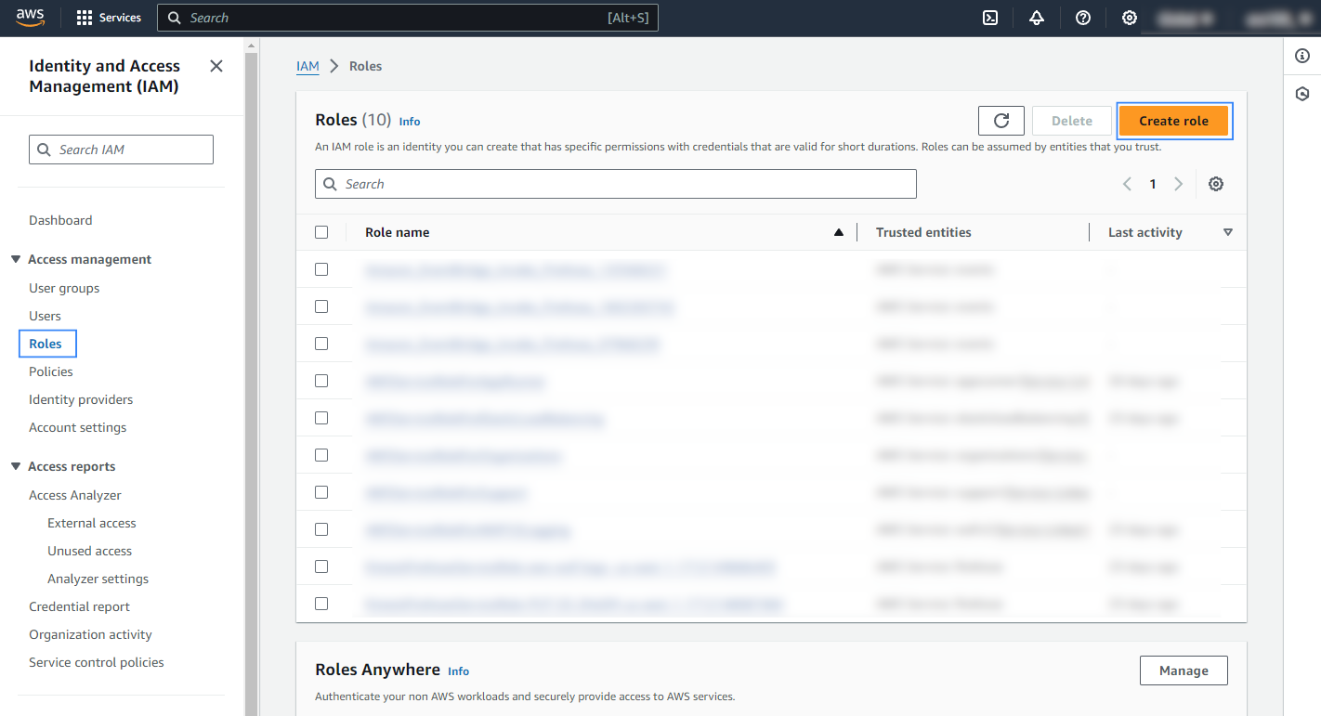
Task: Focus the roles Search field
Action: coord(615,184)
